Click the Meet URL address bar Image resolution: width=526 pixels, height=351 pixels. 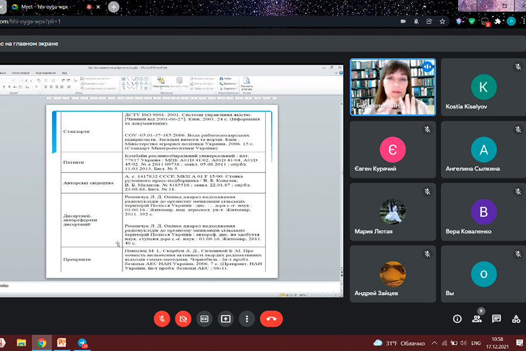tap(175, 21)
